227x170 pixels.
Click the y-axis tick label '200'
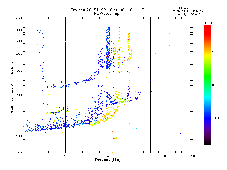[19, 95]
